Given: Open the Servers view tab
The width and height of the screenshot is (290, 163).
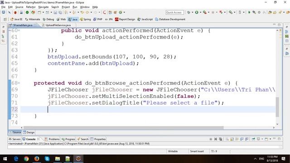Looking at the screenshot, I should coord(14,139).
